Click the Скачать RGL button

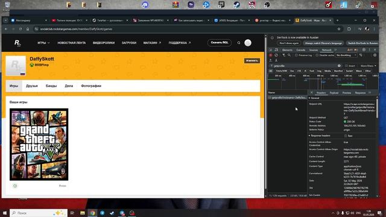(x=220, y=43)
